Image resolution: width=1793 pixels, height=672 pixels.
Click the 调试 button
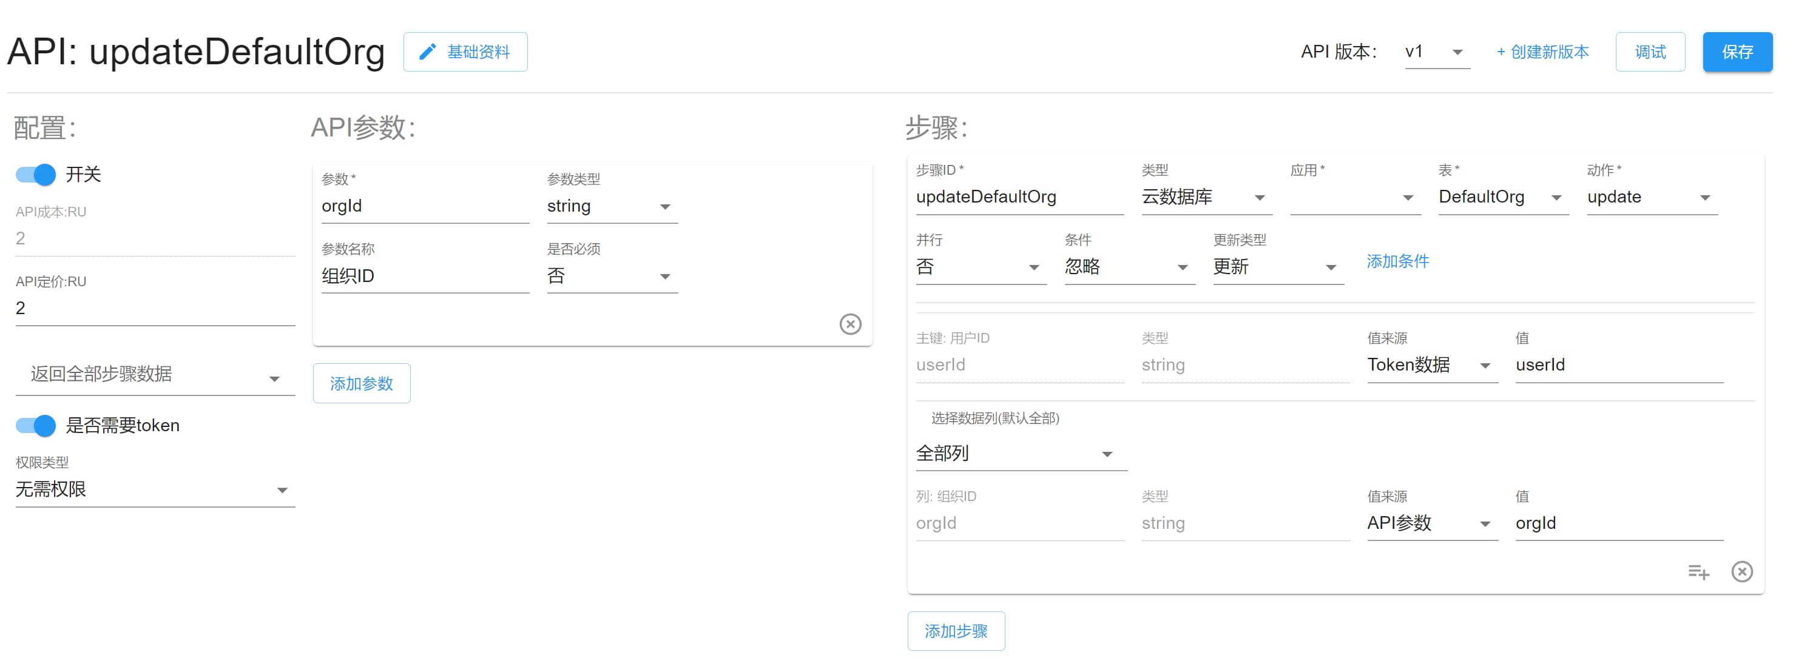[x=1650, y=52]
